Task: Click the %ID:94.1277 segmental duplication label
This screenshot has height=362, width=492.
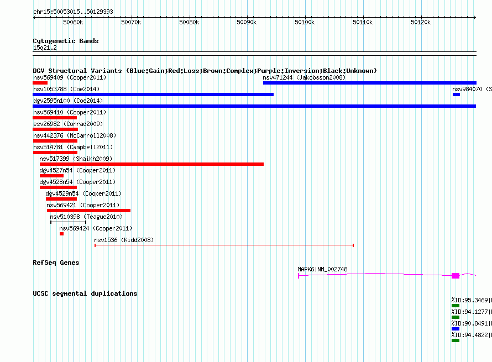Action: [472, 312]
